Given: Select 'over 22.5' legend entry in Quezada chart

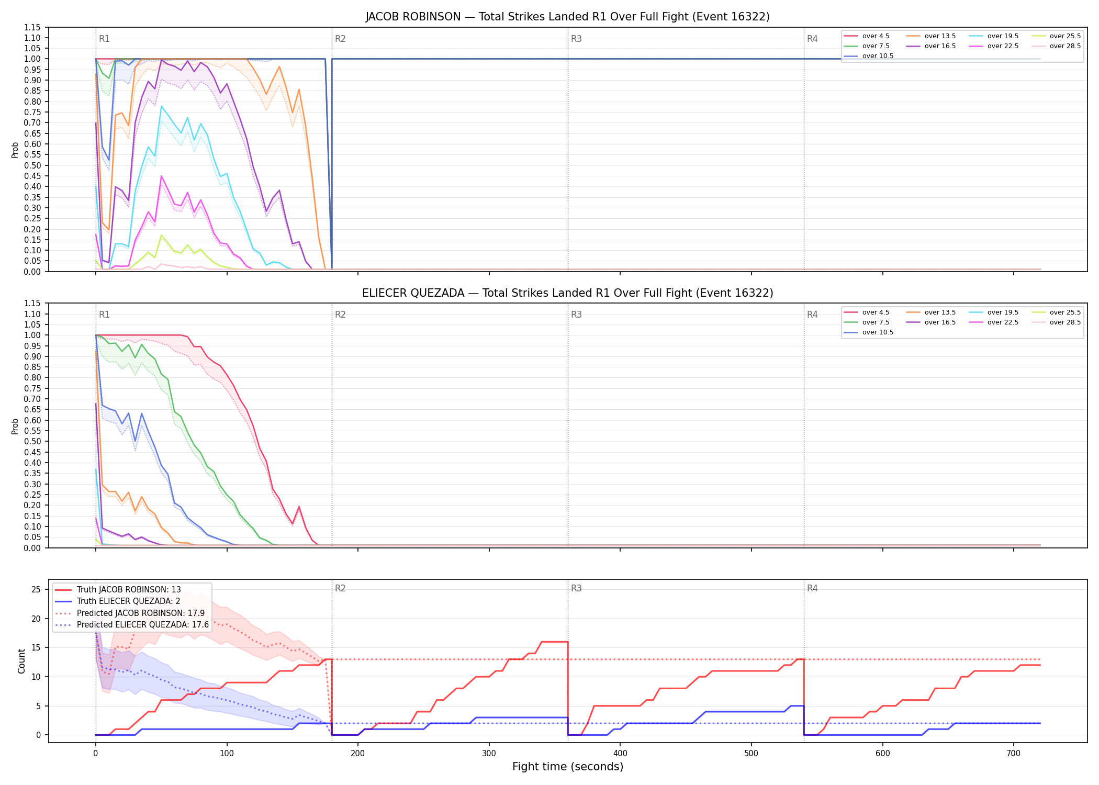Looking at the screenshot, I should [x=994, y=322].
